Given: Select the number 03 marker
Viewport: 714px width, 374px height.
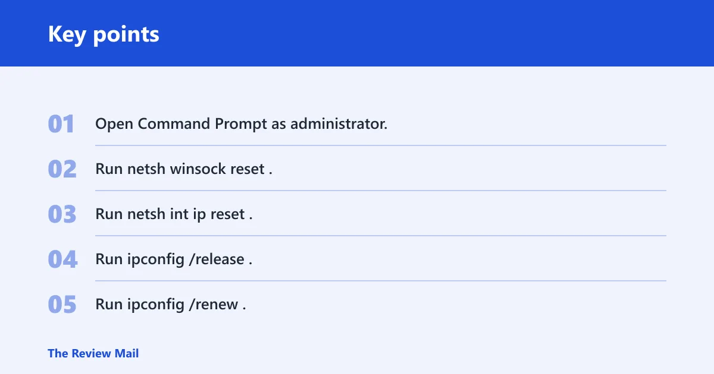Looking at the screenshot, I should [x=62, y=215].
